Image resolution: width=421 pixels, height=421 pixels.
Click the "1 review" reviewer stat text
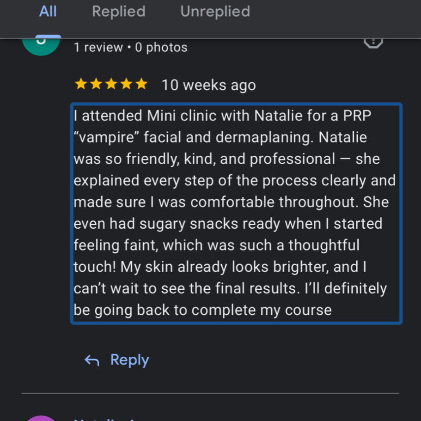pos(98,48)
